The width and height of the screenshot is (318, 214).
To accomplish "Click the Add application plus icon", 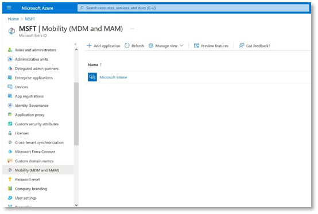I will click(x=89, y=45).
